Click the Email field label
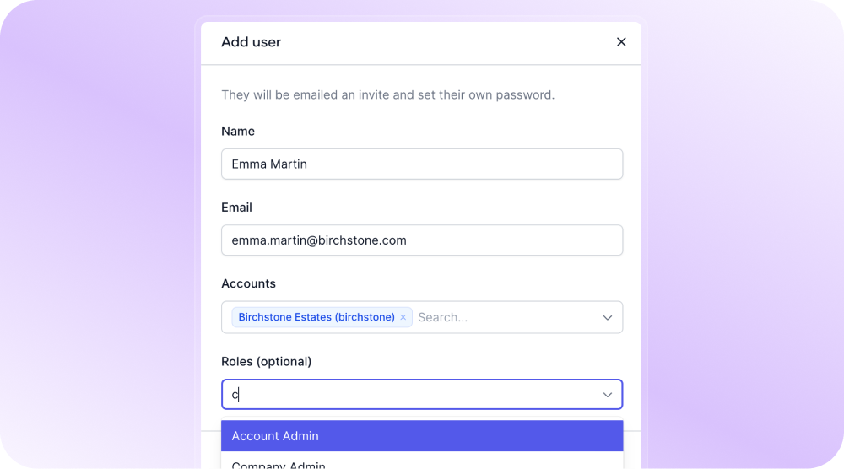Screen dimensions: 844x469 (236, 208)
